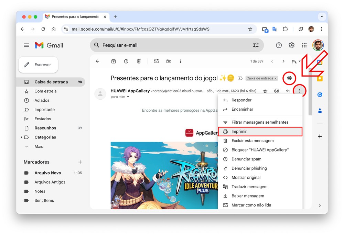
Task: Choose Encaminhar in the dropdown menu
Action: [x=242, y=109]
